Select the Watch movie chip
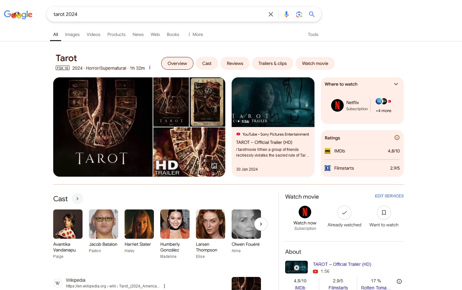Image resolution: width=462 pixels, height=290 pixels. coord(315,63)
